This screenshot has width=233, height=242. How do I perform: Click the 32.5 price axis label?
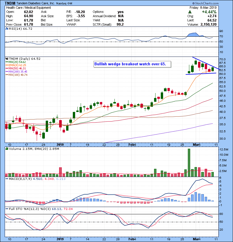click(223, 131)
